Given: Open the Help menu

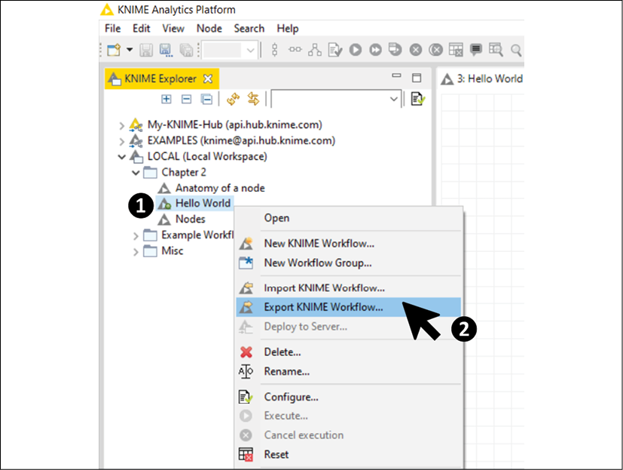Looking at the screenshot, I should 287,29.
